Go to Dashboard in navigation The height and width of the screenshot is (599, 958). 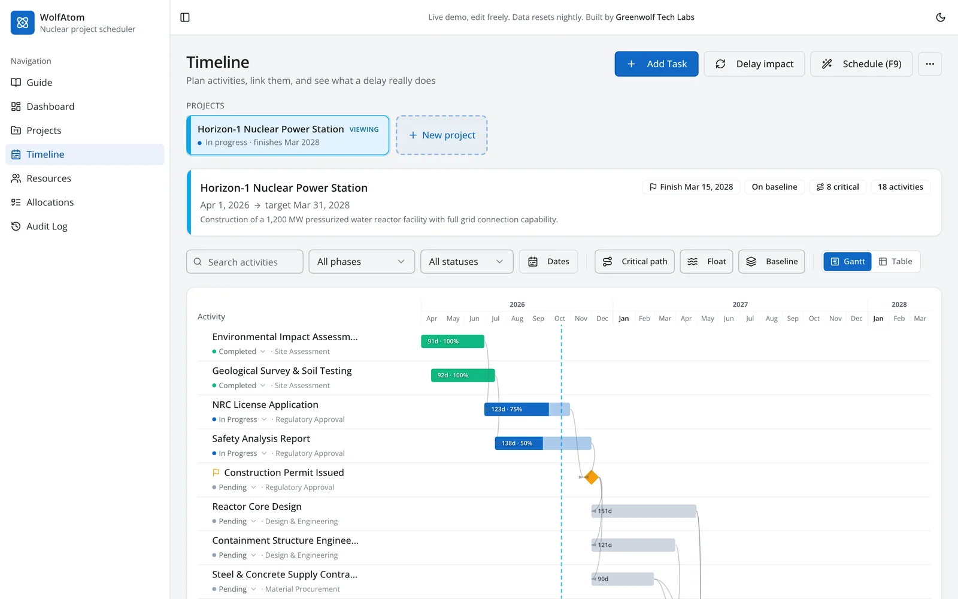[x=84, y=107]
